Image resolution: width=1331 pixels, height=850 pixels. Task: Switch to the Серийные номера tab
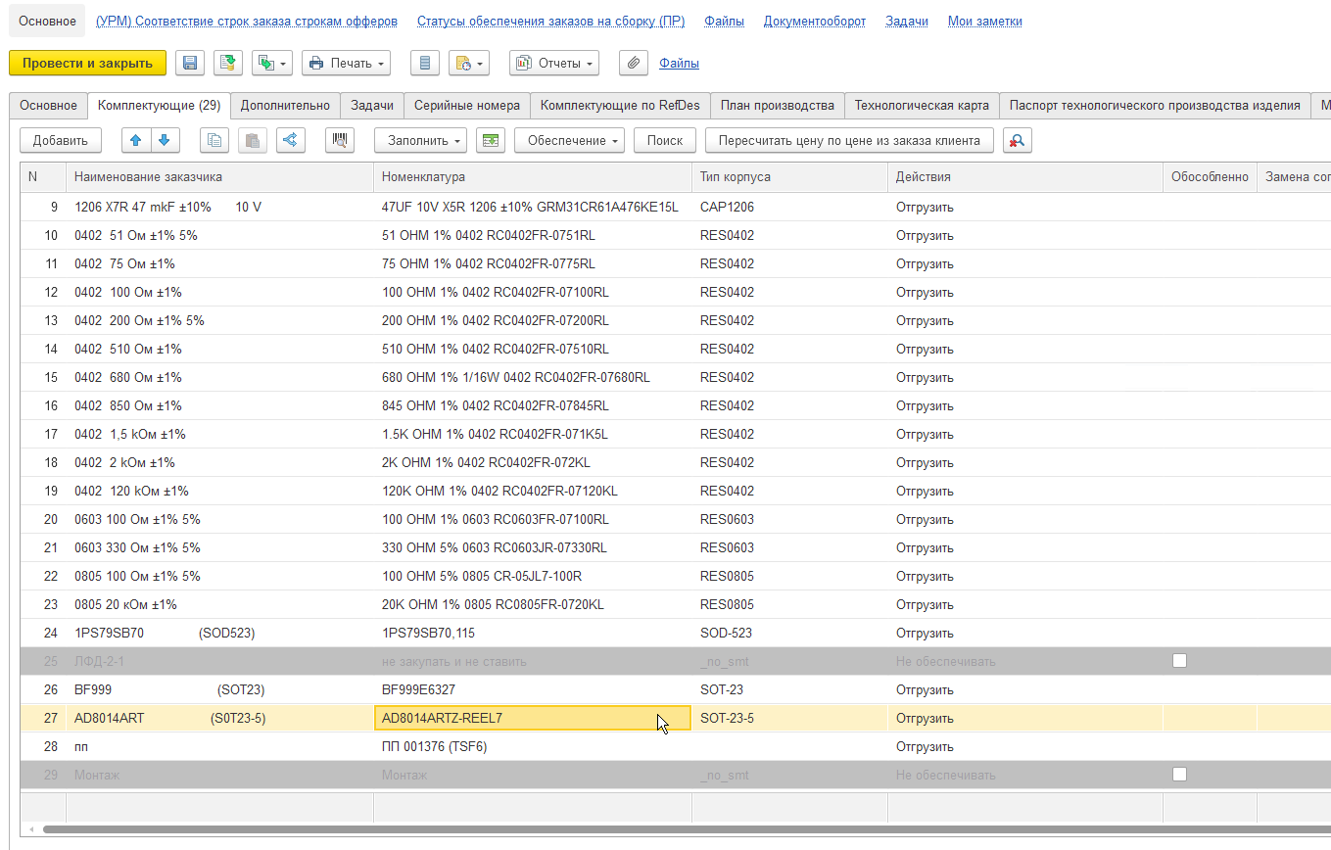point(466,106)
